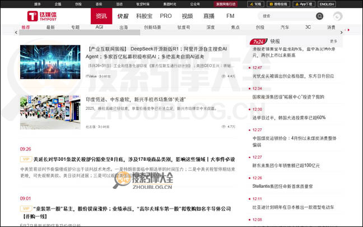Image resolution: width=363 pixels, height=227 pixels.
Task: Open 企服 link in top black bar
Action: pyautogui.click(x=58, y=4)
